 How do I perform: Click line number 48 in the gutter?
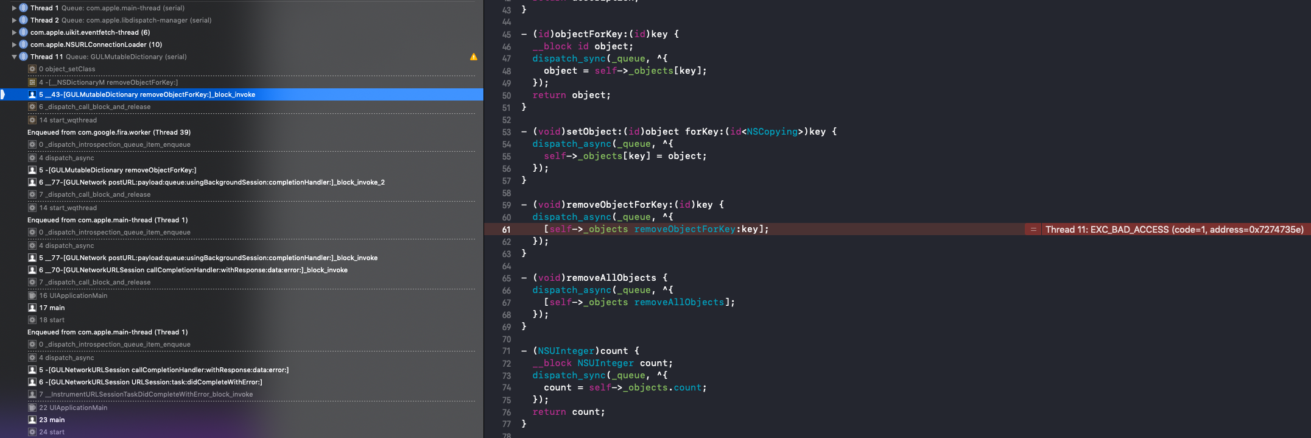tap(506, 71)
